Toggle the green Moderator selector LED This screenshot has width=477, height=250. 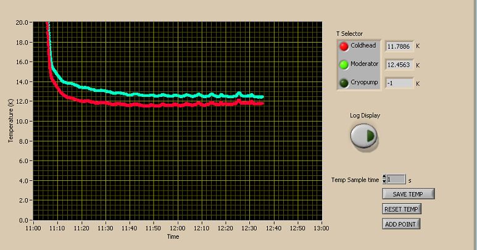pos(344,65)
